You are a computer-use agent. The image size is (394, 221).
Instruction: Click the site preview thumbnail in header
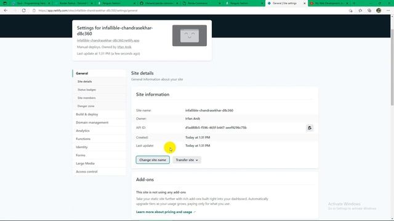pyautogui.click(x=190, y=36)
